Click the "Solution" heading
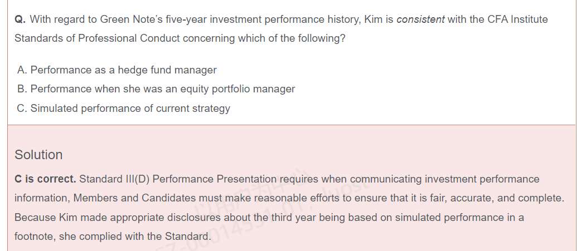 click(x=38, y=155)
